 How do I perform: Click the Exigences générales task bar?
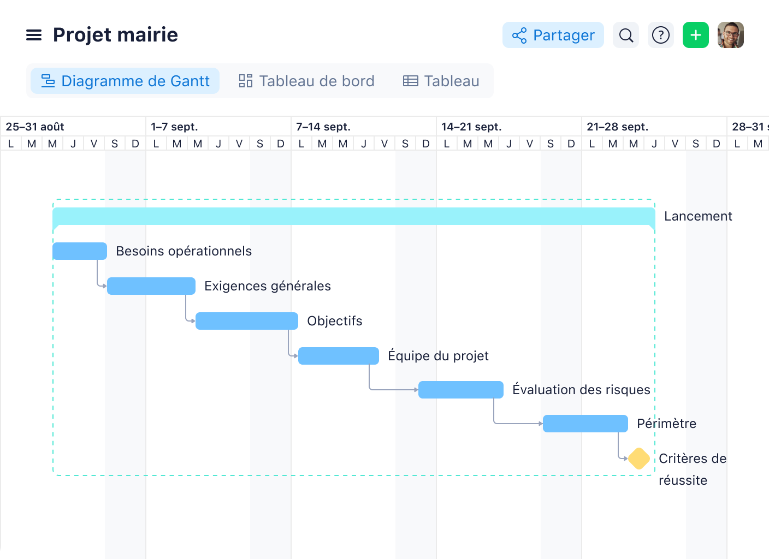pos(151,286)
